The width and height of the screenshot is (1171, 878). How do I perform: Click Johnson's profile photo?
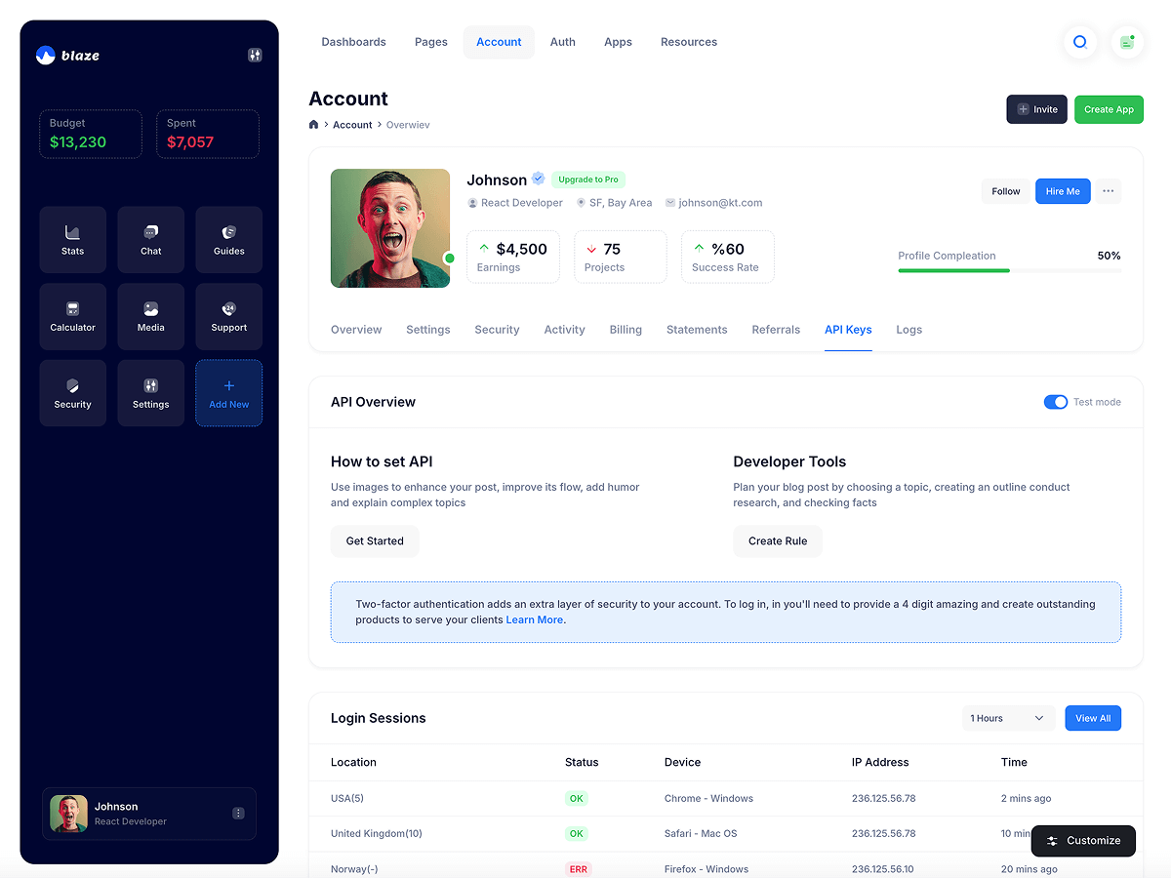(x=390, y=228)
